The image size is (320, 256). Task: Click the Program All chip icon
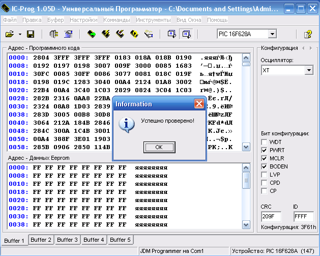[x=106, y=34]
